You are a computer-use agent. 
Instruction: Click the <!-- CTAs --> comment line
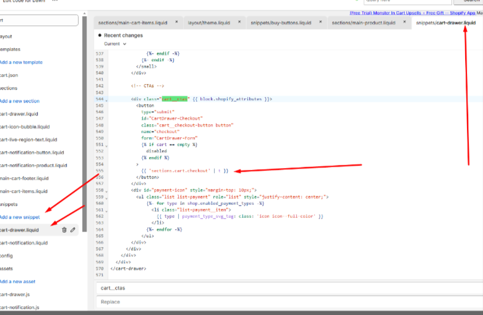[x=148, y=86]
